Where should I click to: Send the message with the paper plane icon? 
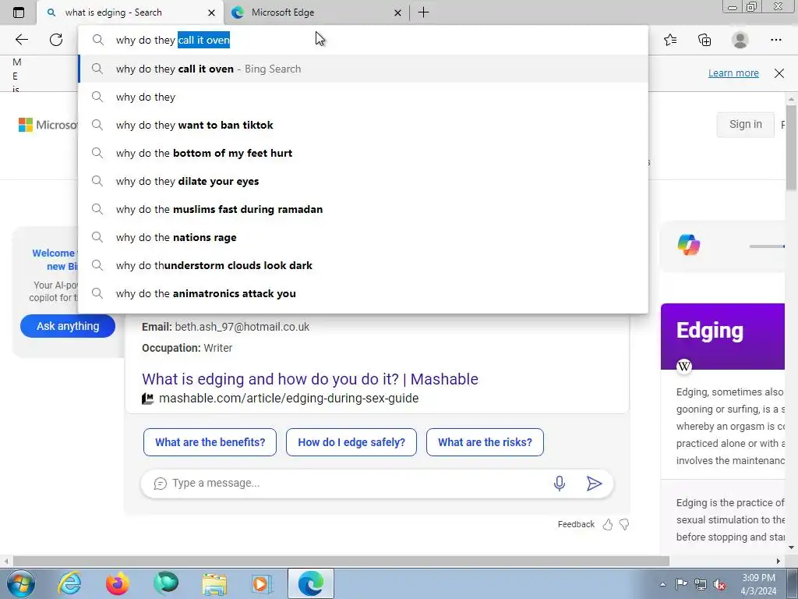click(594, 483)
